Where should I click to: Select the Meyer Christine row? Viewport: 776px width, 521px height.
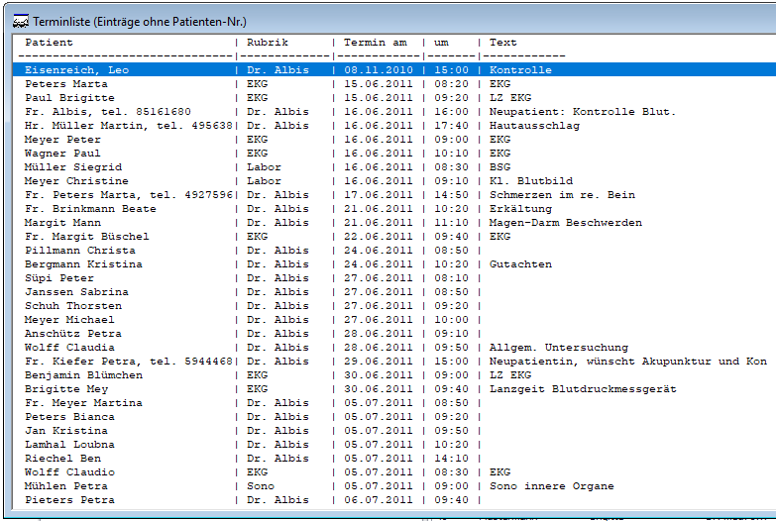393,180
